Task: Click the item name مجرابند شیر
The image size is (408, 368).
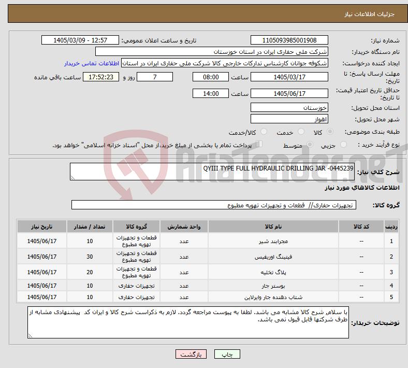Action: [273, 241]
